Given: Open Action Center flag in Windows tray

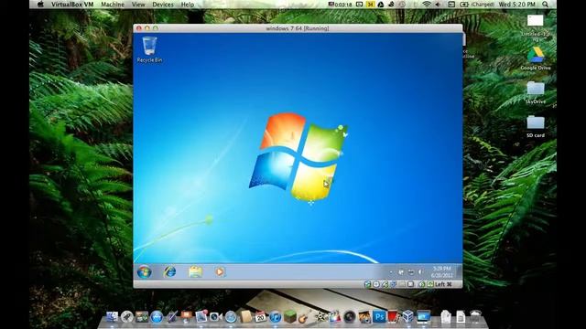Looking at the screenshot, I should tap(401, 272).
